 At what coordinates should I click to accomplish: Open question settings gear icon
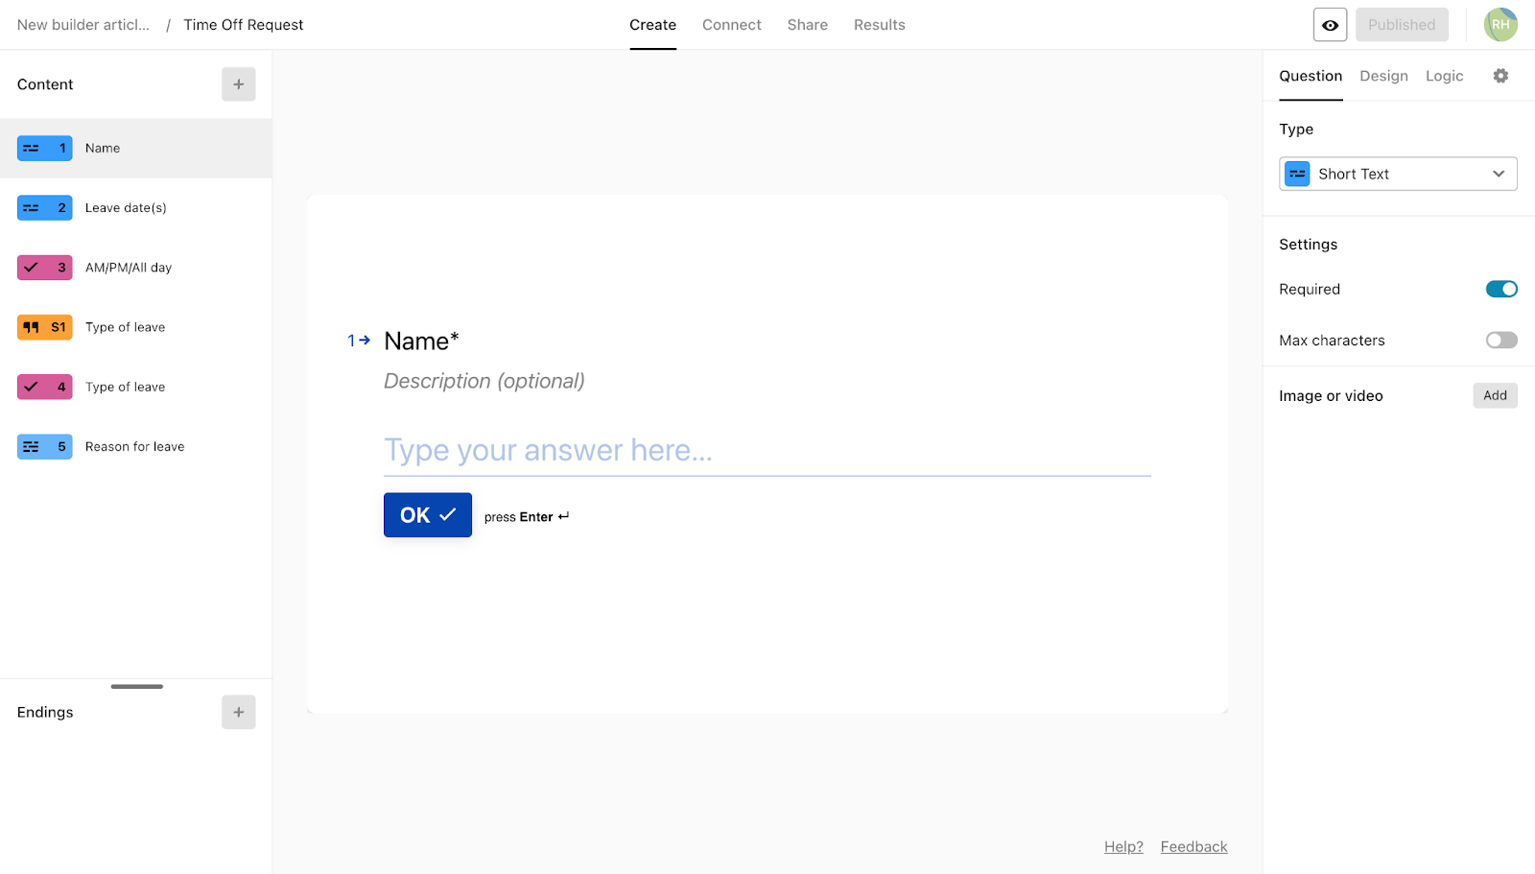click(x=1500, y=76)
